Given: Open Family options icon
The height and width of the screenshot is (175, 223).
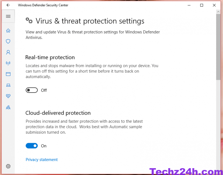Looking at the screenshot, I should tap(8, 107).
